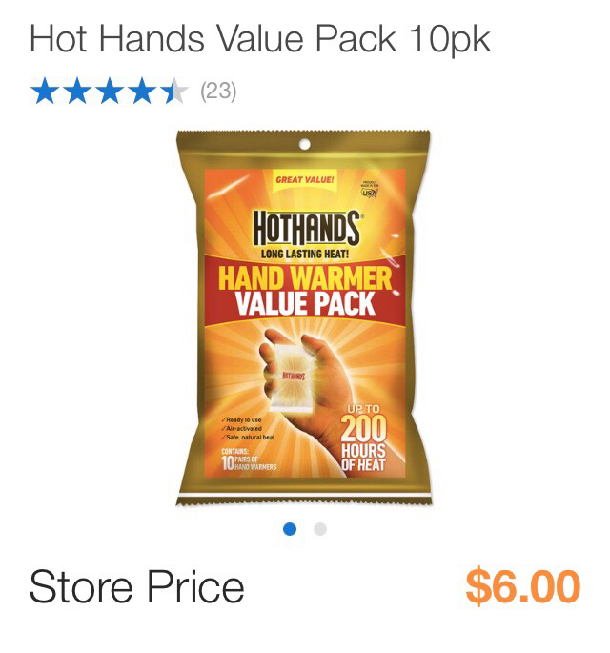Click the $6.00 orange price
The width and height of the screenshot is (610, 653).
click(523, 586)
